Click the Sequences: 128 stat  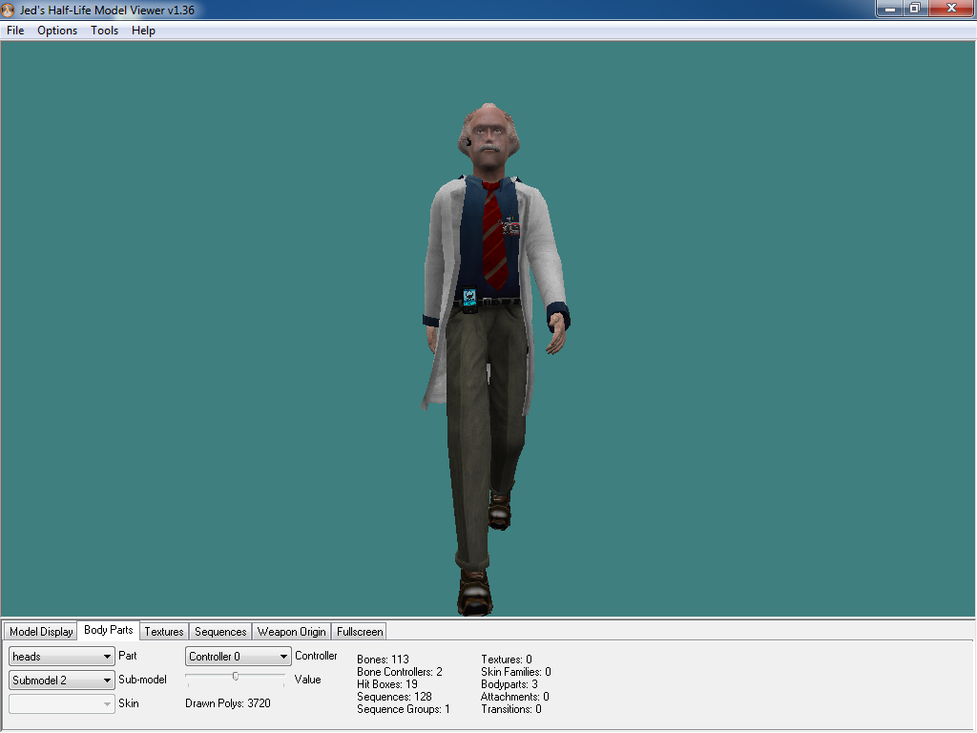394,696
